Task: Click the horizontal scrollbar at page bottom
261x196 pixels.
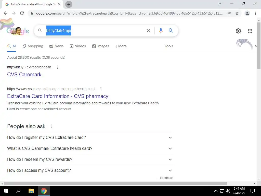Action: click(x=116, y=183)
